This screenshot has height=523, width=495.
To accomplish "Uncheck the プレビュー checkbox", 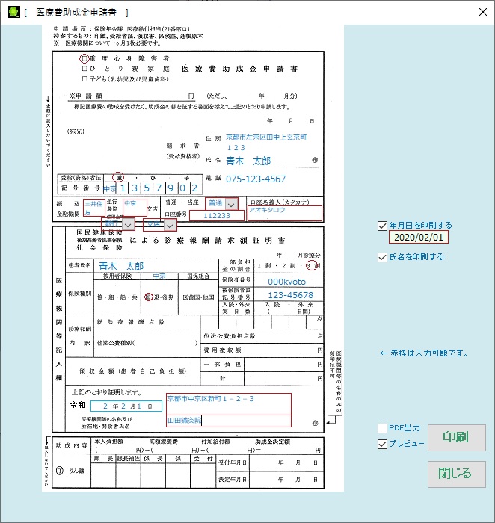I will pos(382,444).
